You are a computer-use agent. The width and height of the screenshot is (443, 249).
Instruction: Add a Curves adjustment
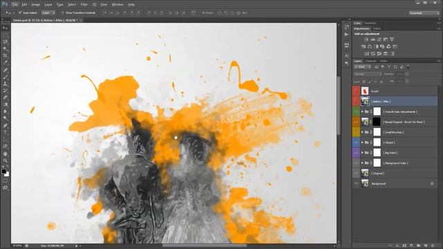coord(379,39)
